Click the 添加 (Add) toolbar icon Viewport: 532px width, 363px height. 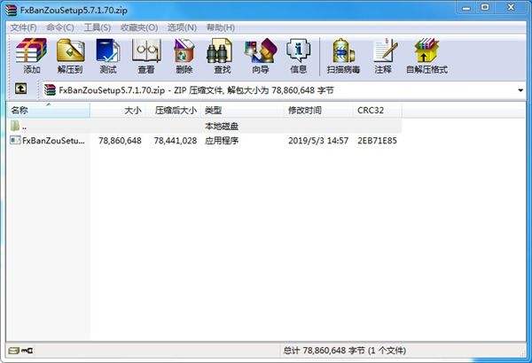32,56
